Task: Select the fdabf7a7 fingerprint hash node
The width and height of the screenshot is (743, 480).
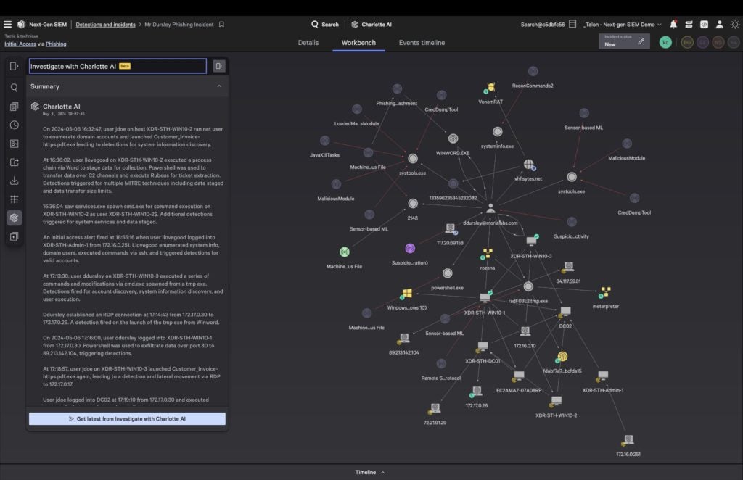Action: click(x=562, y=357)
